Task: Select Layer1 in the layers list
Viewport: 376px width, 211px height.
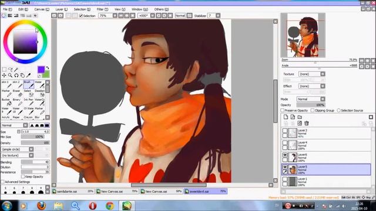Action: pos(326,182)
